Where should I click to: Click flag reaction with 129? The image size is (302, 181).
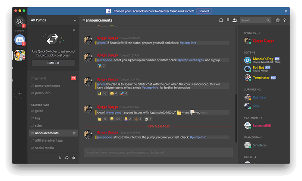click(115, 119)
